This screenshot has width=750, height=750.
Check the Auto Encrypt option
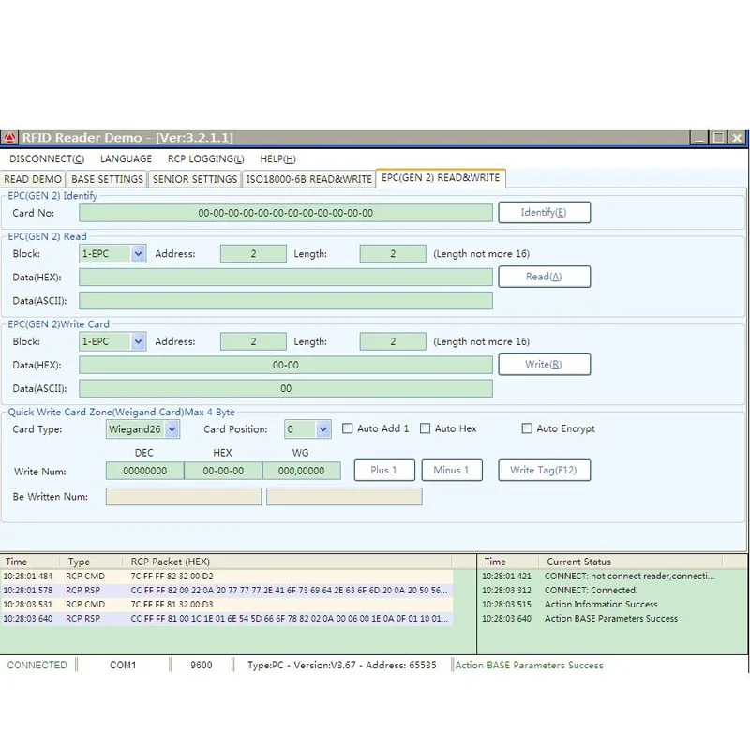click(x=527, y=428)
